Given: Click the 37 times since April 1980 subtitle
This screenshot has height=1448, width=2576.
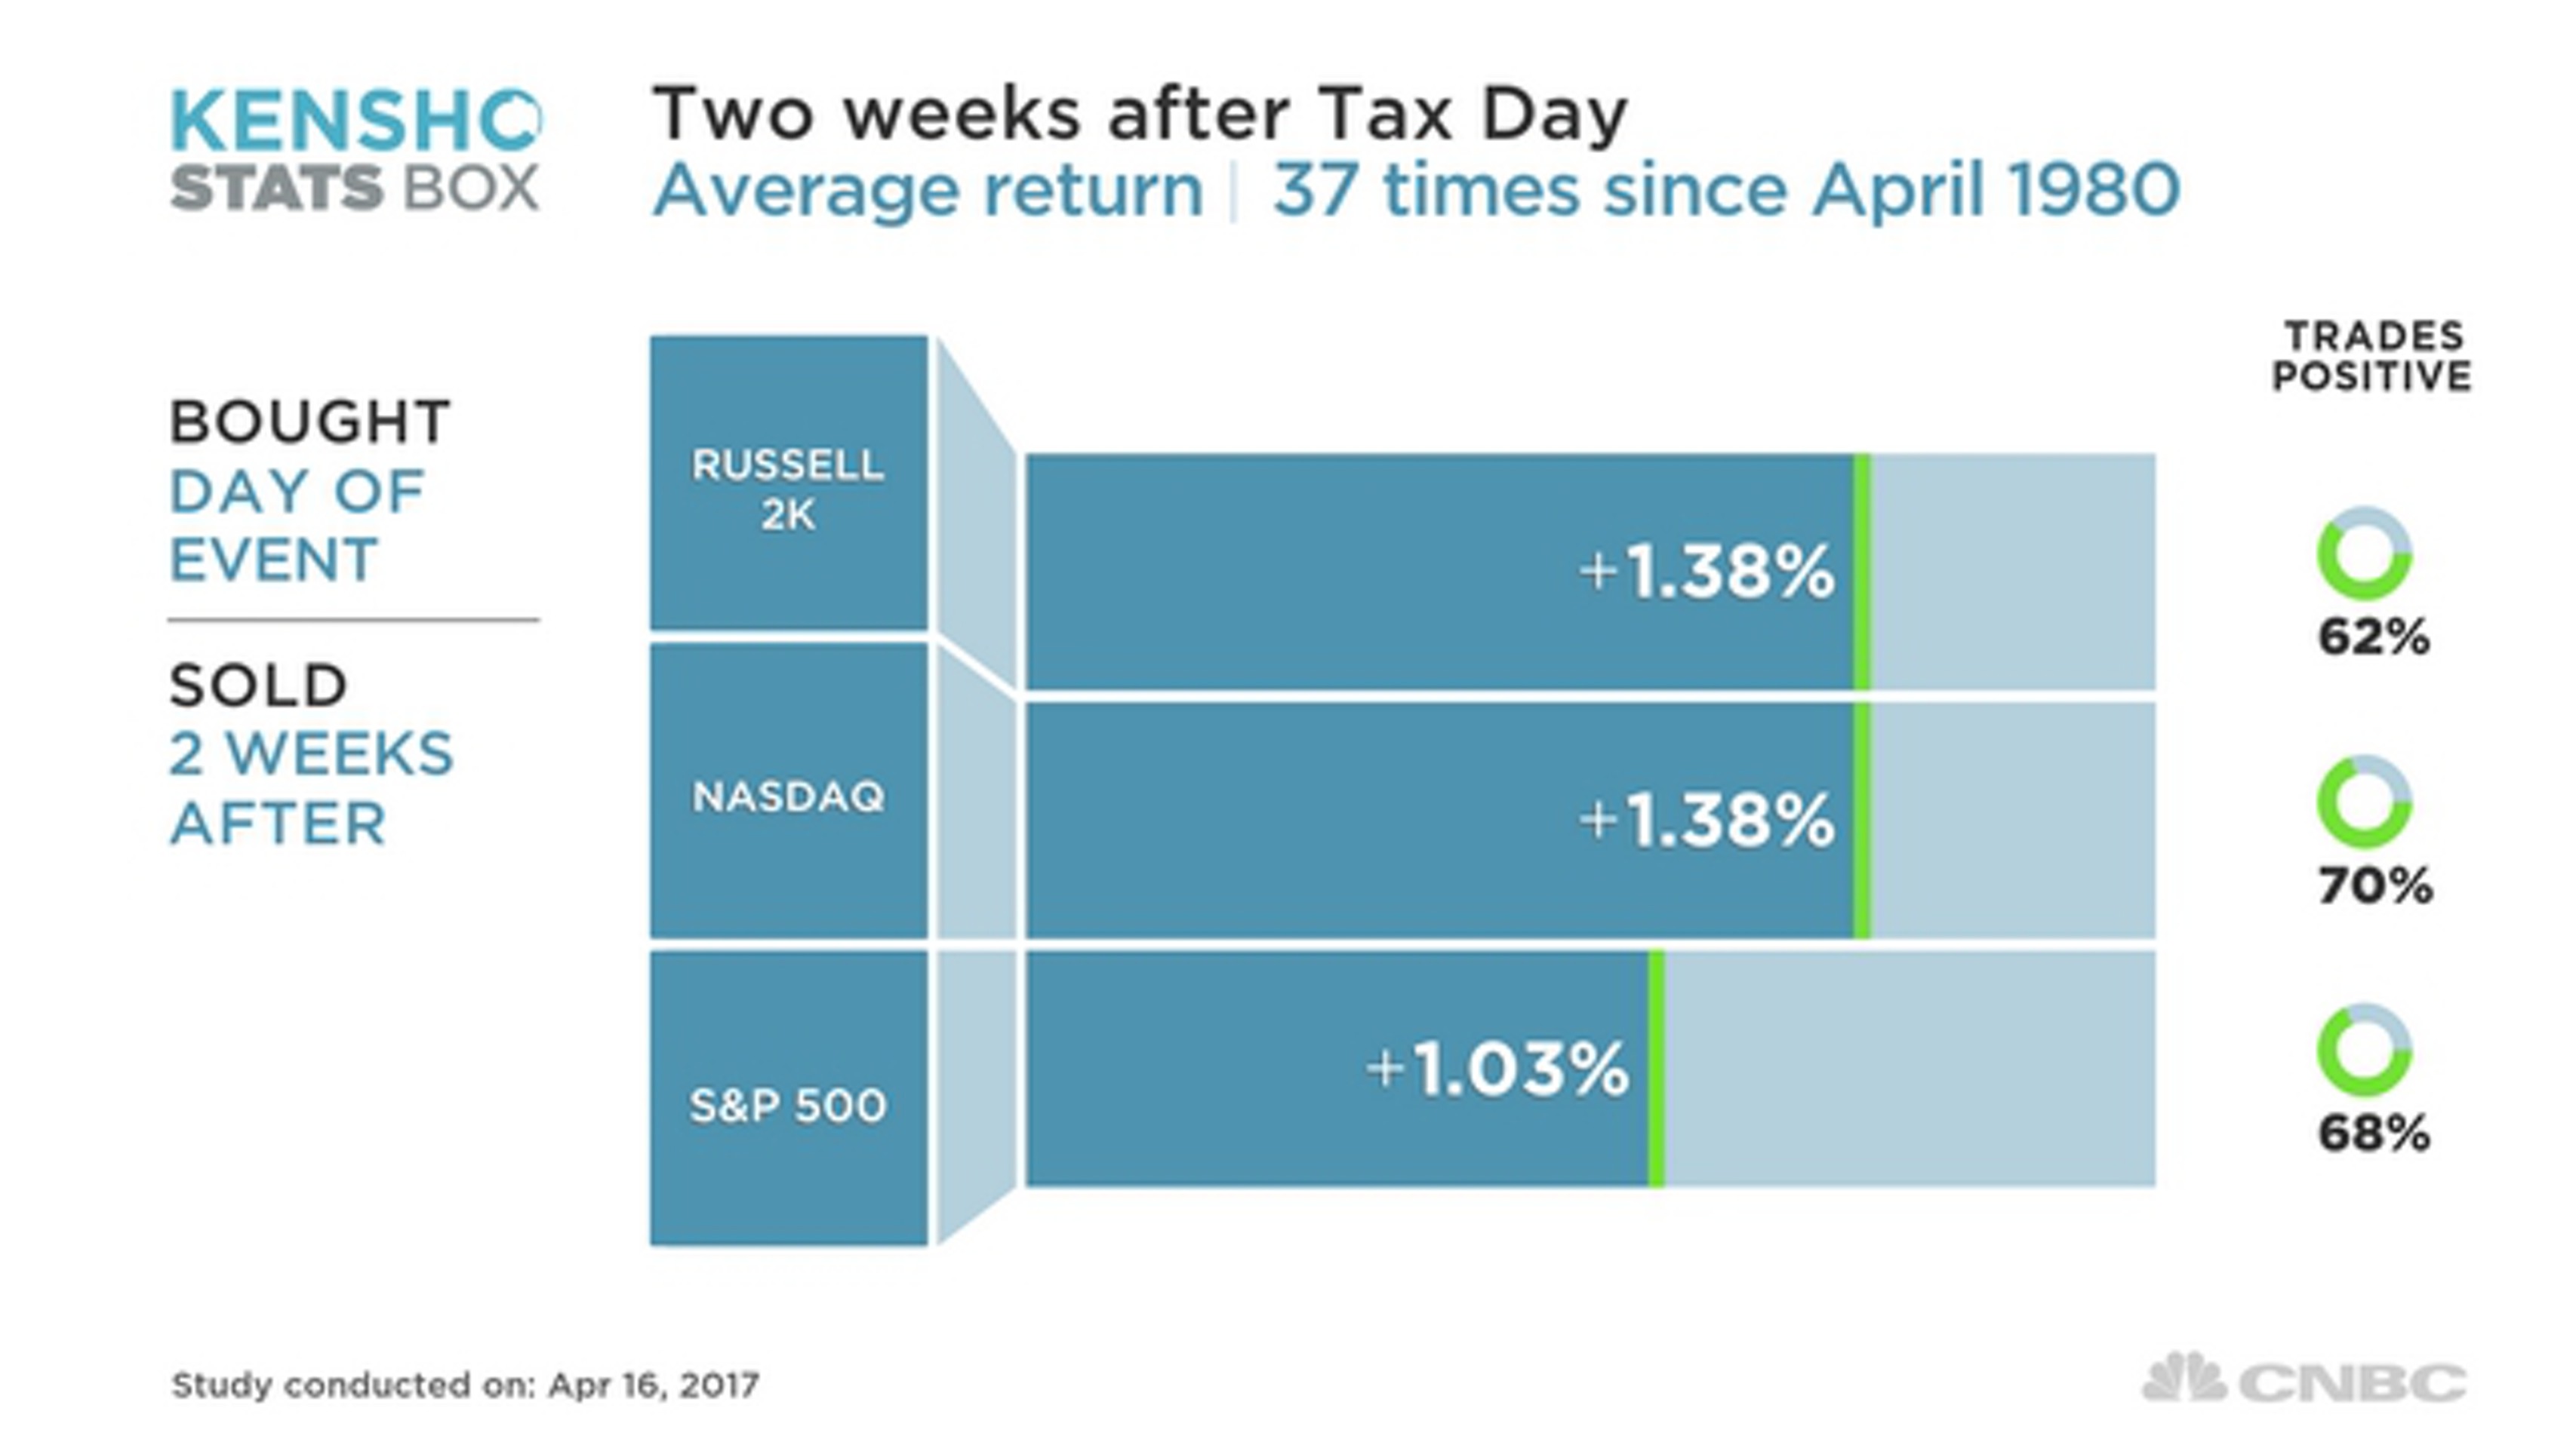Looking at the screenshot, I should tap(1725, 190).
